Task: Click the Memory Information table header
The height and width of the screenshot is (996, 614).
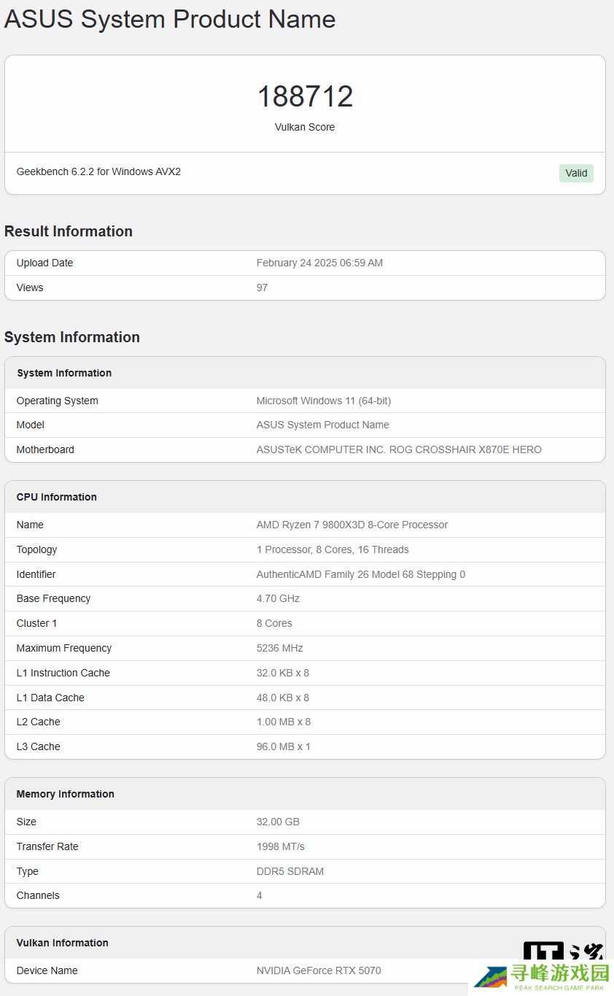Action: (66, 794)
